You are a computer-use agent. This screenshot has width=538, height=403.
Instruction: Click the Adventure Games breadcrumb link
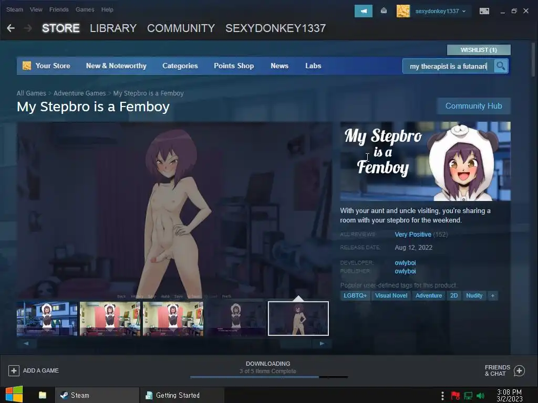(80, 93)
